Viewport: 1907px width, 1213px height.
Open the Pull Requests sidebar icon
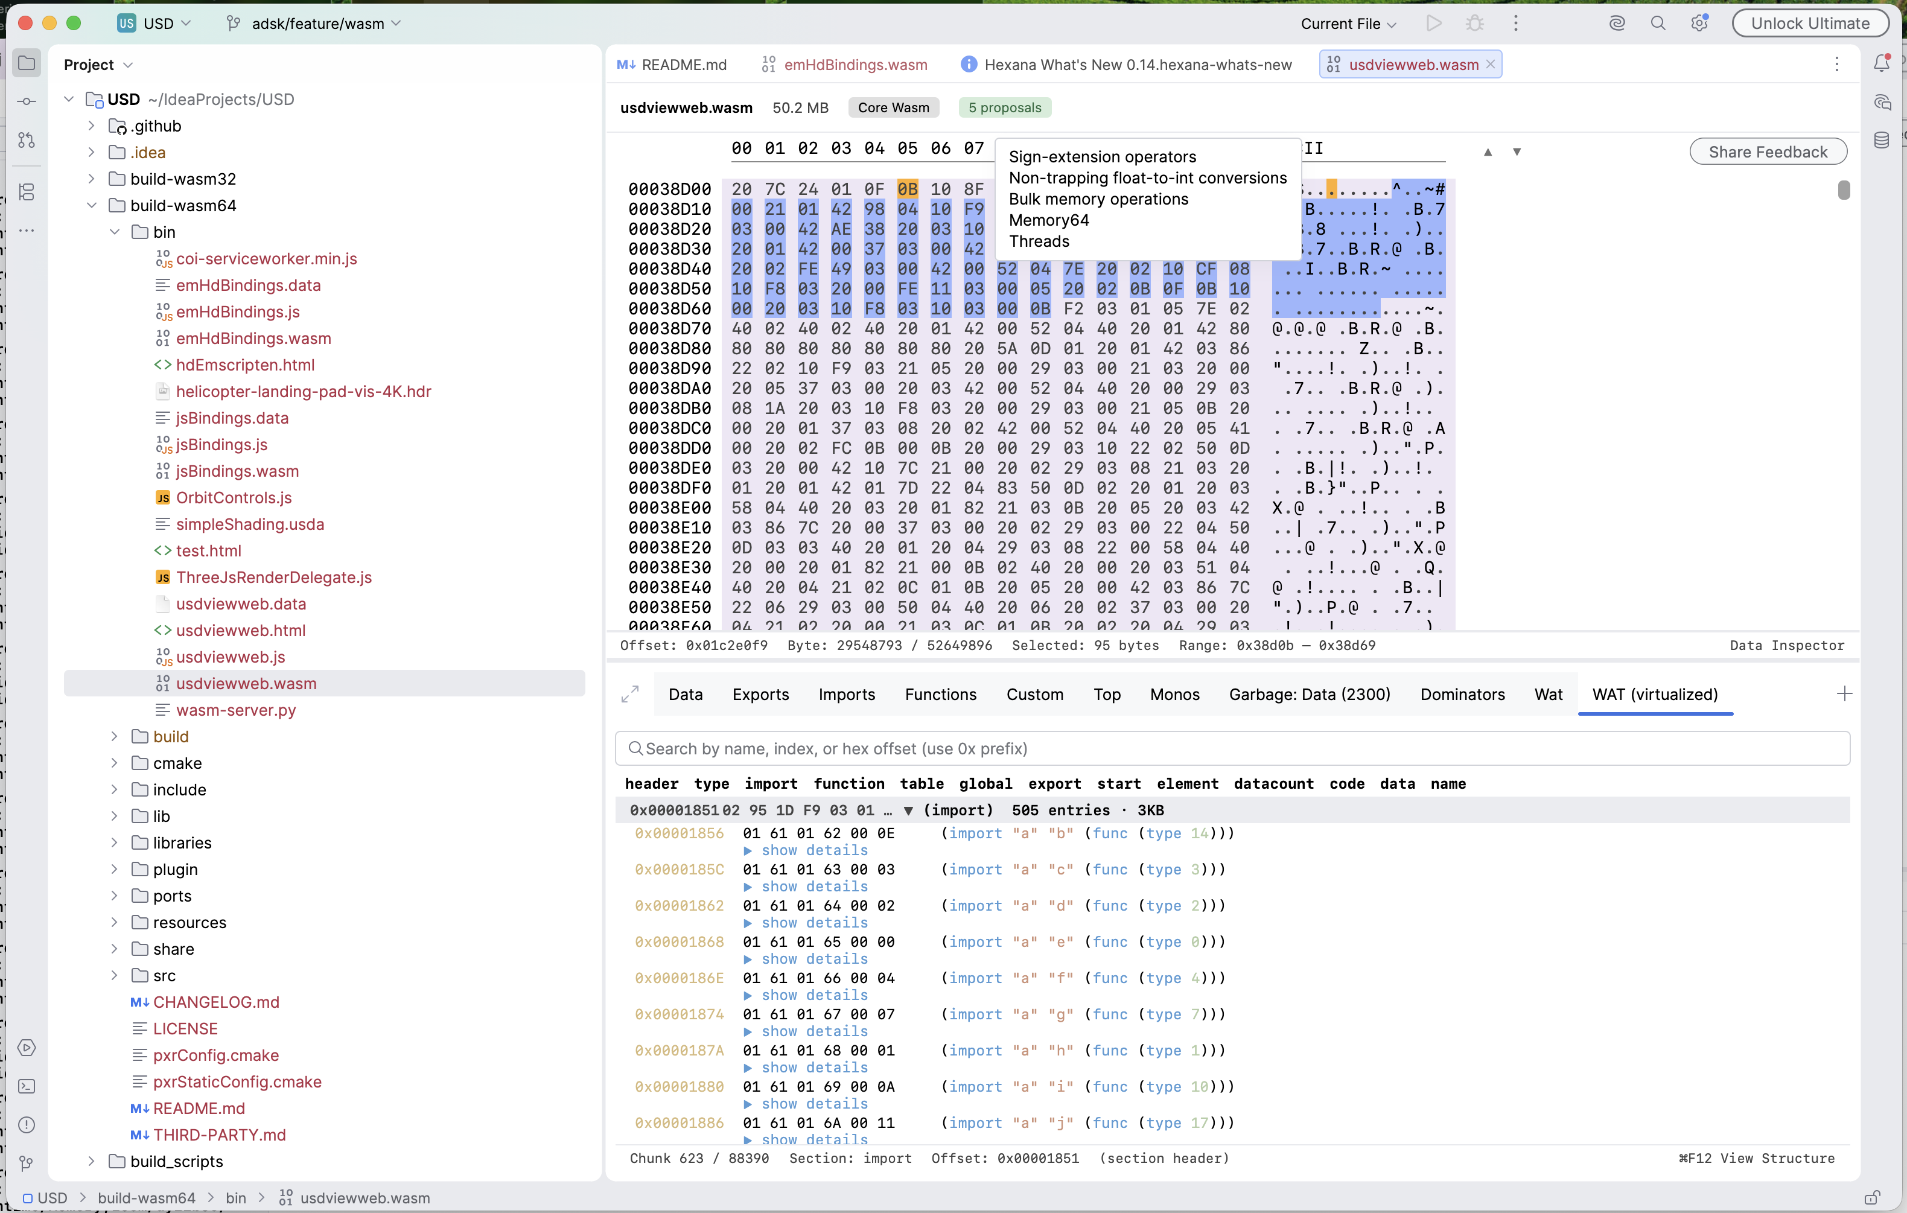click(26, 140)
